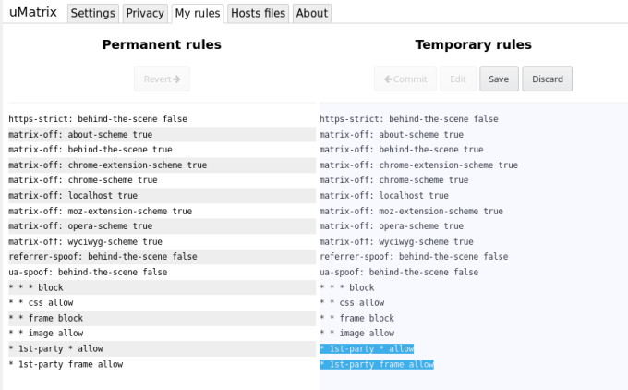Click the Permanent rules heading
Screen dimensions: 628x390
click(162, 44)
